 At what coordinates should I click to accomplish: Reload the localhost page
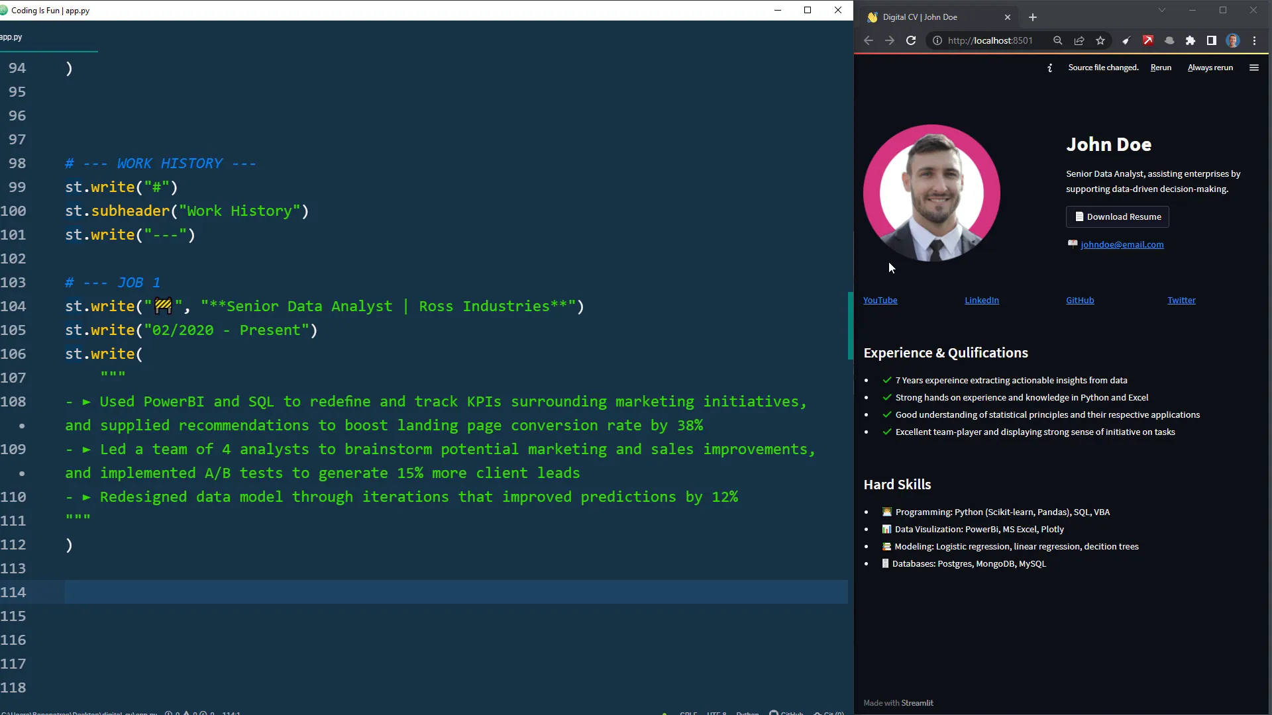[911, 40]
